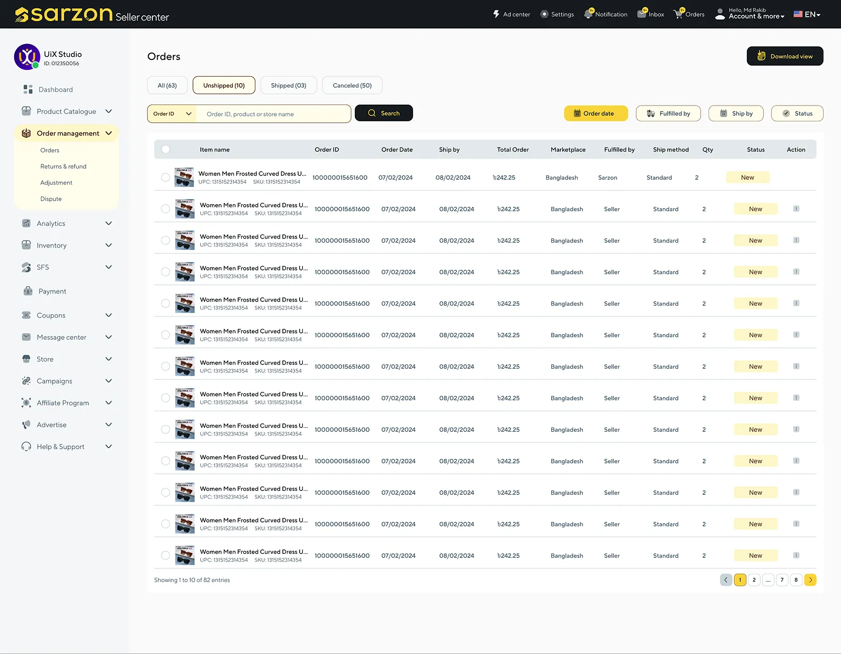841x654 pixels.
Task: Open the Notification bell icon
Action: 589,14
